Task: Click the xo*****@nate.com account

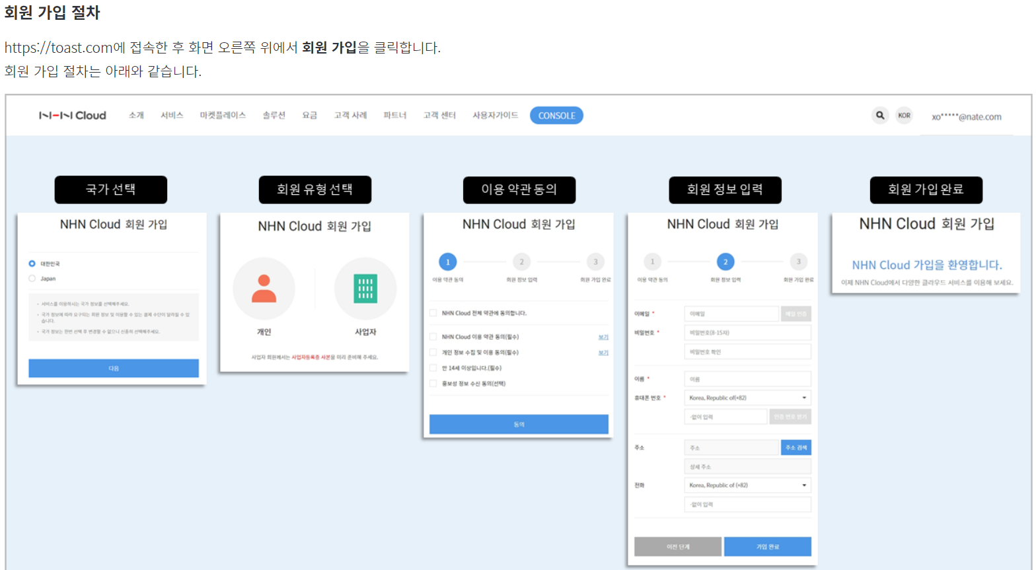Action: pyautogui.click(x=966, y=117)
